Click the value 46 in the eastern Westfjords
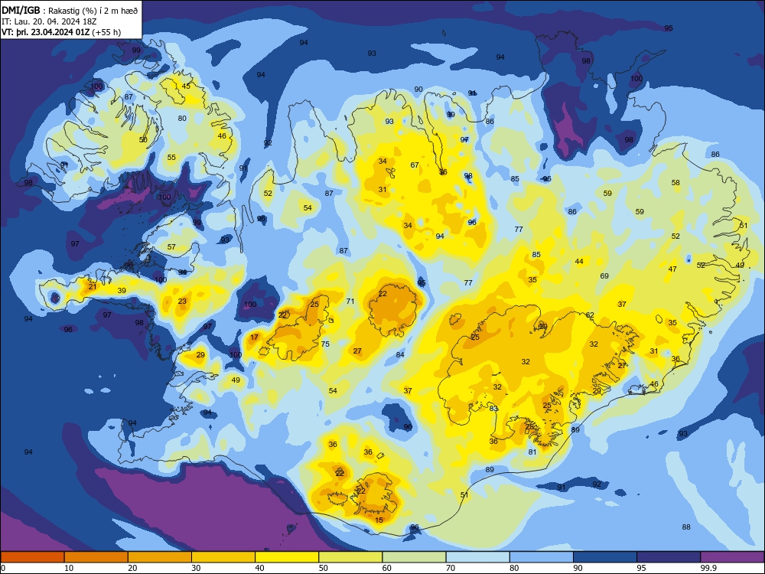The width and height of the screenshot is (765, 574). pyautogui.click(x=222, y=135)
